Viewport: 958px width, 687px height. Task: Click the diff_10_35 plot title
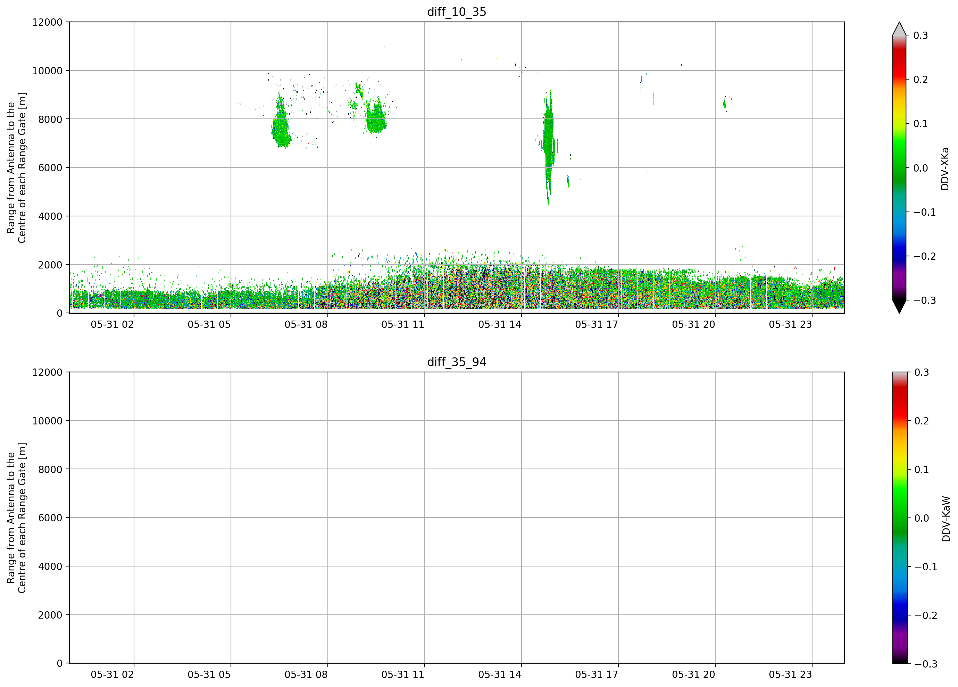point(457,12)
